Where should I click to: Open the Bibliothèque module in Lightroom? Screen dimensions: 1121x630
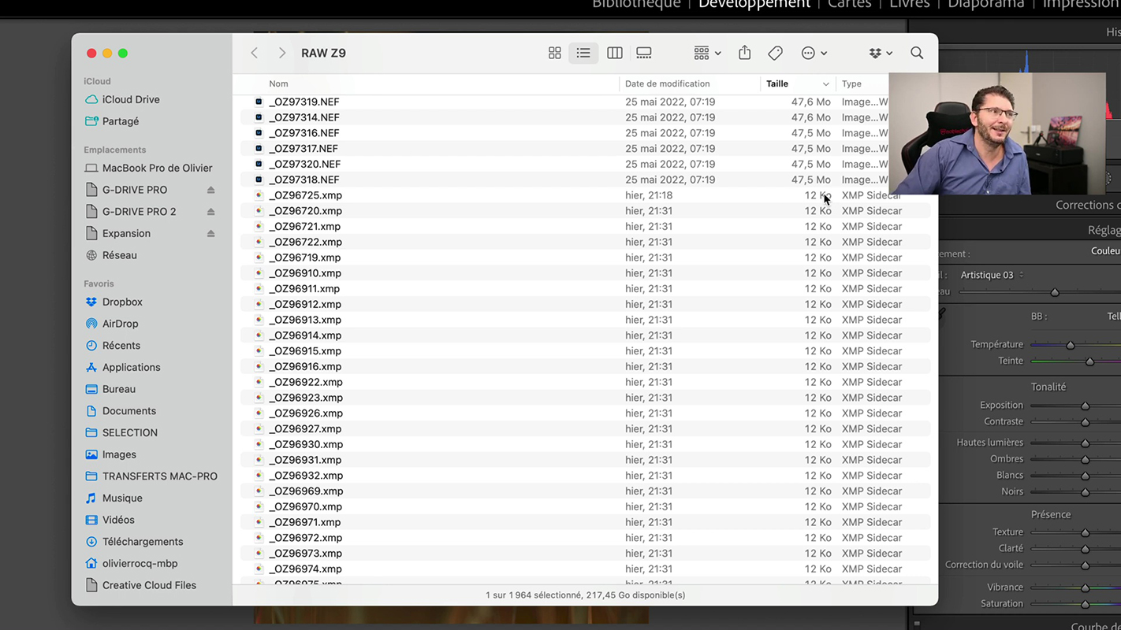(x=635, y=4)
